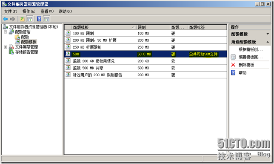Click the '50.0 MB' limit cell
The image size is (274, 164).
144,54
